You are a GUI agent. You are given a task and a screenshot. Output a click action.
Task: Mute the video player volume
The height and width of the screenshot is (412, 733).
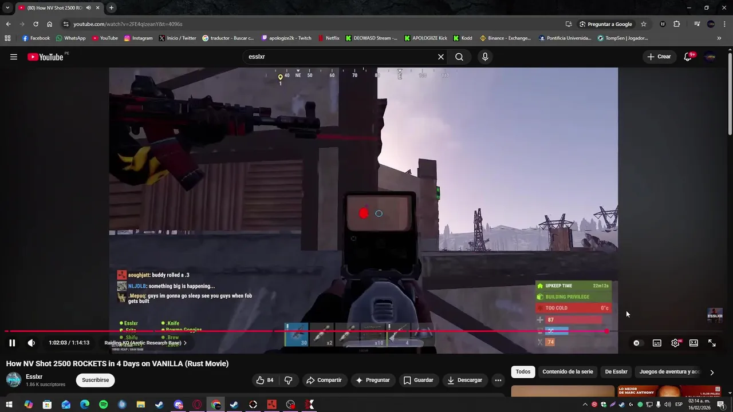(31, 343)
